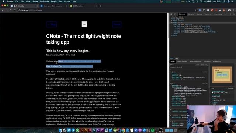The image size is (236, 133).
Task: Open the File menu
Action: [17, 1]
